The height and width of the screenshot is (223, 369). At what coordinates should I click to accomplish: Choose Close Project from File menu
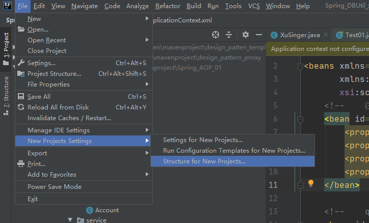tap(84, 51)
